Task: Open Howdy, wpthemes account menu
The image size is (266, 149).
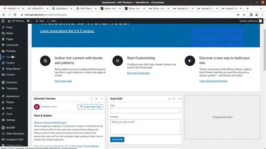Action: tap(251, 21)
